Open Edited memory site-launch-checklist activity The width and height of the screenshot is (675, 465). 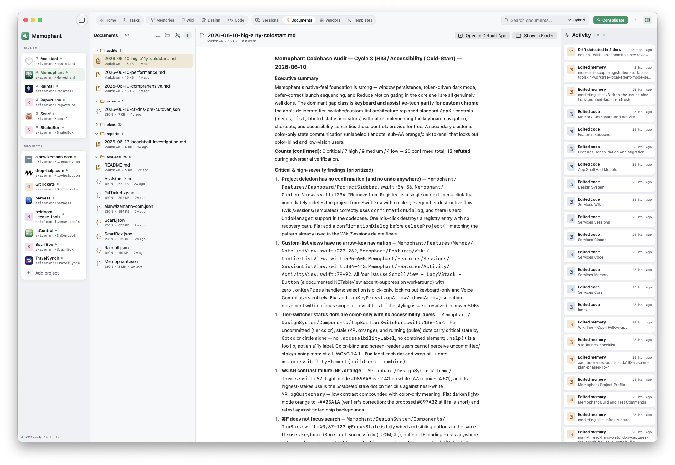pyautogui.click(x=609, y=342)
